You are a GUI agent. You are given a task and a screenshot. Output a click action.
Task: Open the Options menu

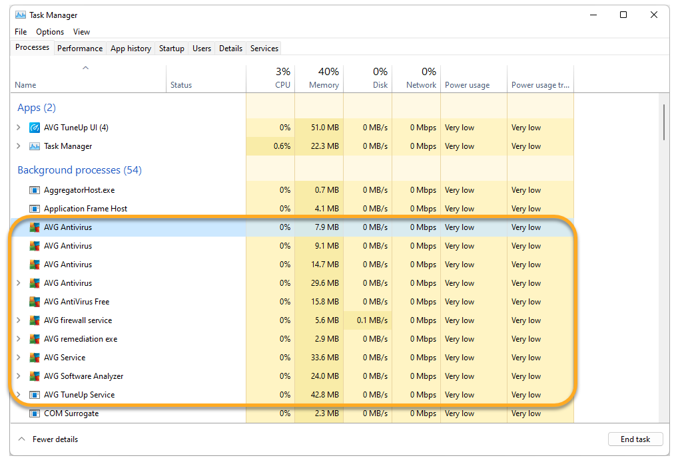click(50, 32)
